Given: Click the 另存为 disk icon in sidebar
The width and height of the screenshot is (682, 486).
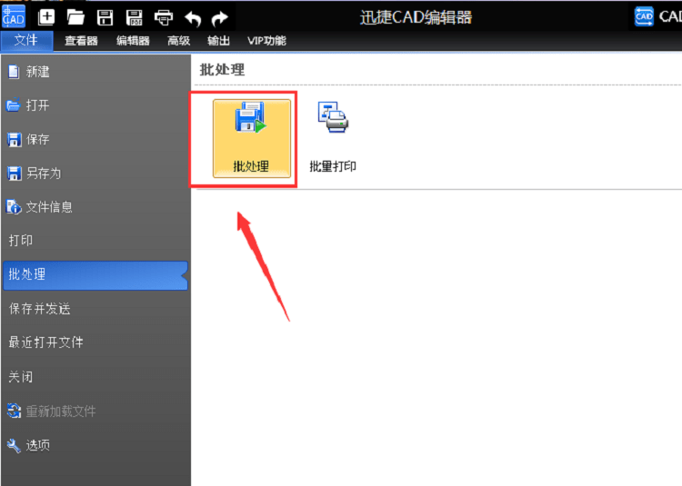Looking at the screenshot, I should pyautogui.click(x=14, y=174).
